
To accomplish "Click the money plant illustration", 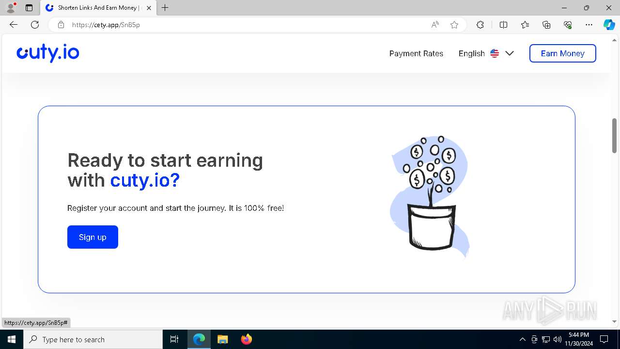I will tap(430, 196).
